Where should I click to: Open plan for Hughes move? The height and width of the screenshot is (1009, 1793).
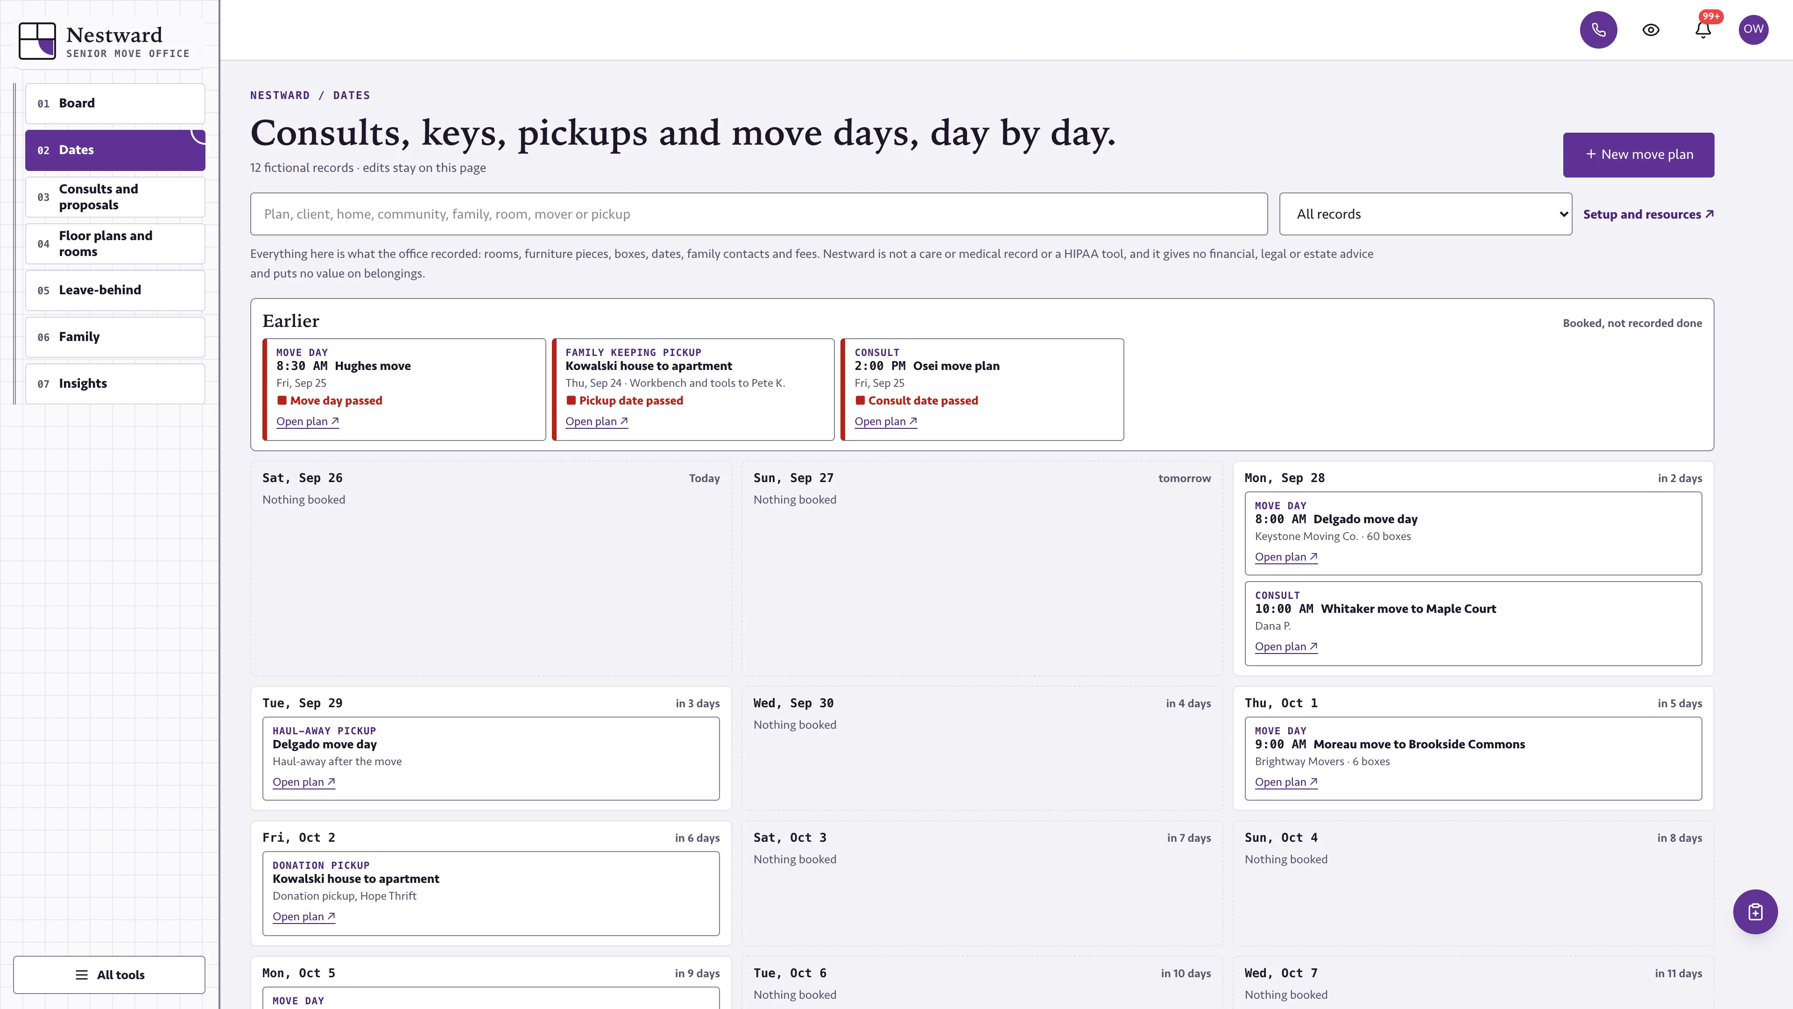click(x=308, y=421)
